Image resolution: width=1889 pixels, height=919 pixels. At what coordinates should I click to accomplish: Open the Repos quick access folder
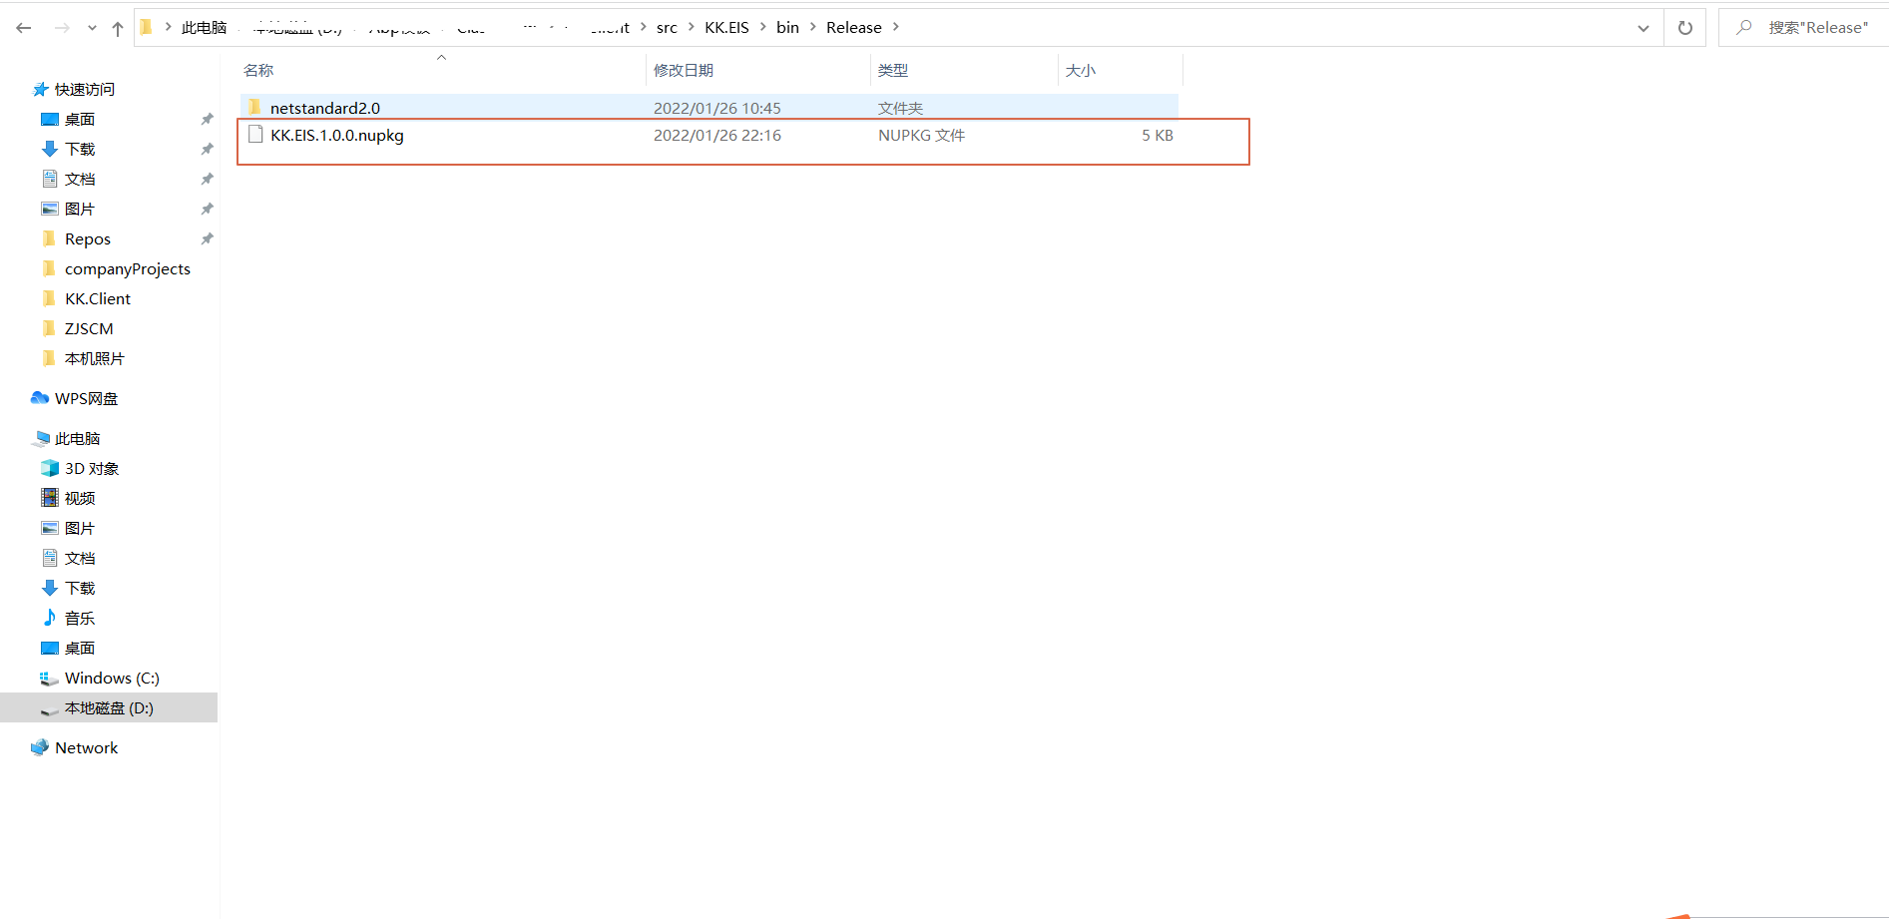click(x=88, y=239)
